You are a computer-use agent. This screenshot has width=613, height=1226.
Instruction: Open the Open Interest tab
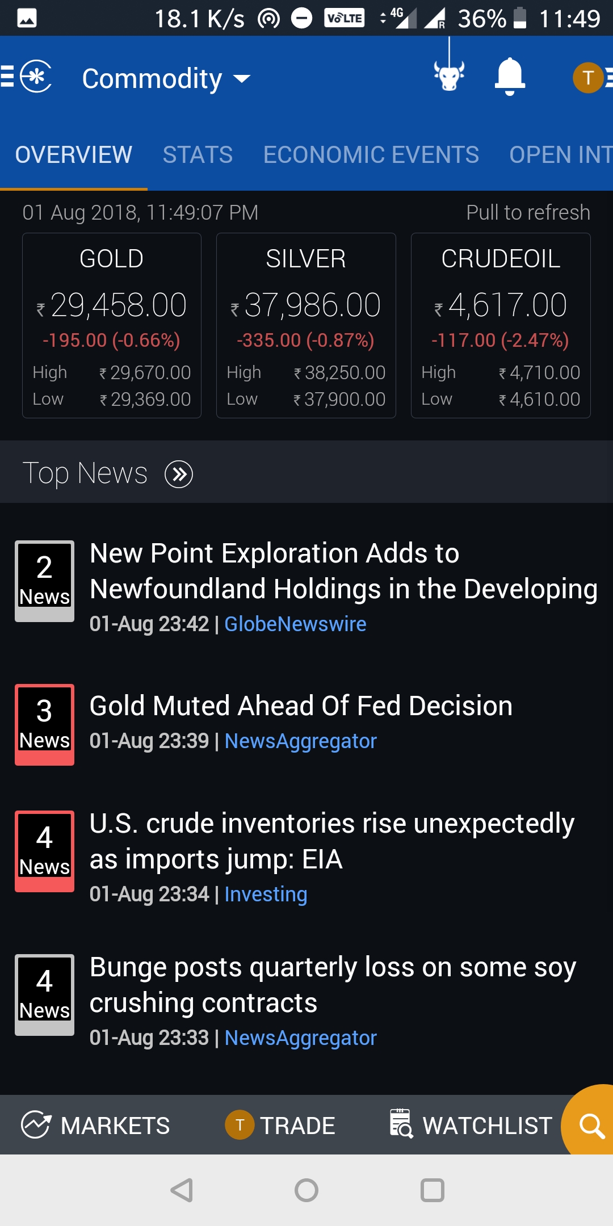pos(560,155)
